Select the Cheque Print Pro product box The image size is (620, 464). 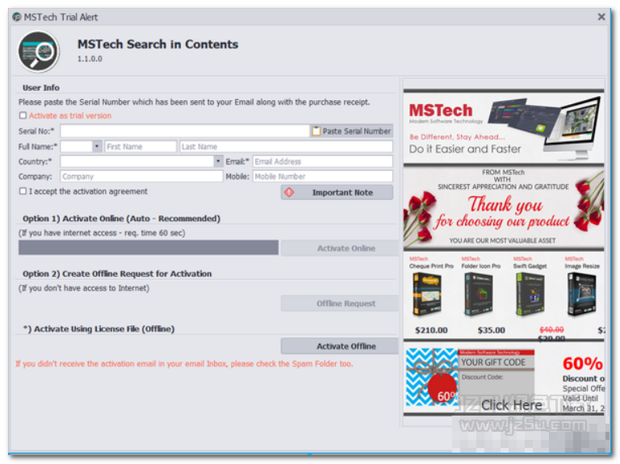pyautogui.click(x=426, y=295)
